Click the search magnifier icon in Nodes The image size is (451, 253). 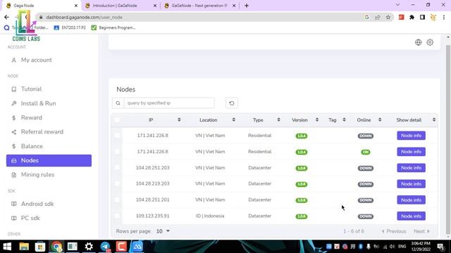coord(118,103)
